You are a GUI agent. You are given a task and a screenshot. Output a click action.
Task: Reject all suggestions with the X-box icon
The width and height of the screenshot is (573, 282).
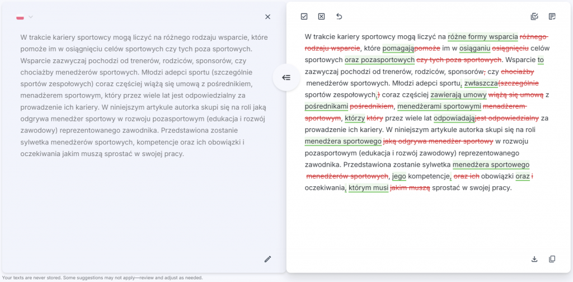[321, 17]
